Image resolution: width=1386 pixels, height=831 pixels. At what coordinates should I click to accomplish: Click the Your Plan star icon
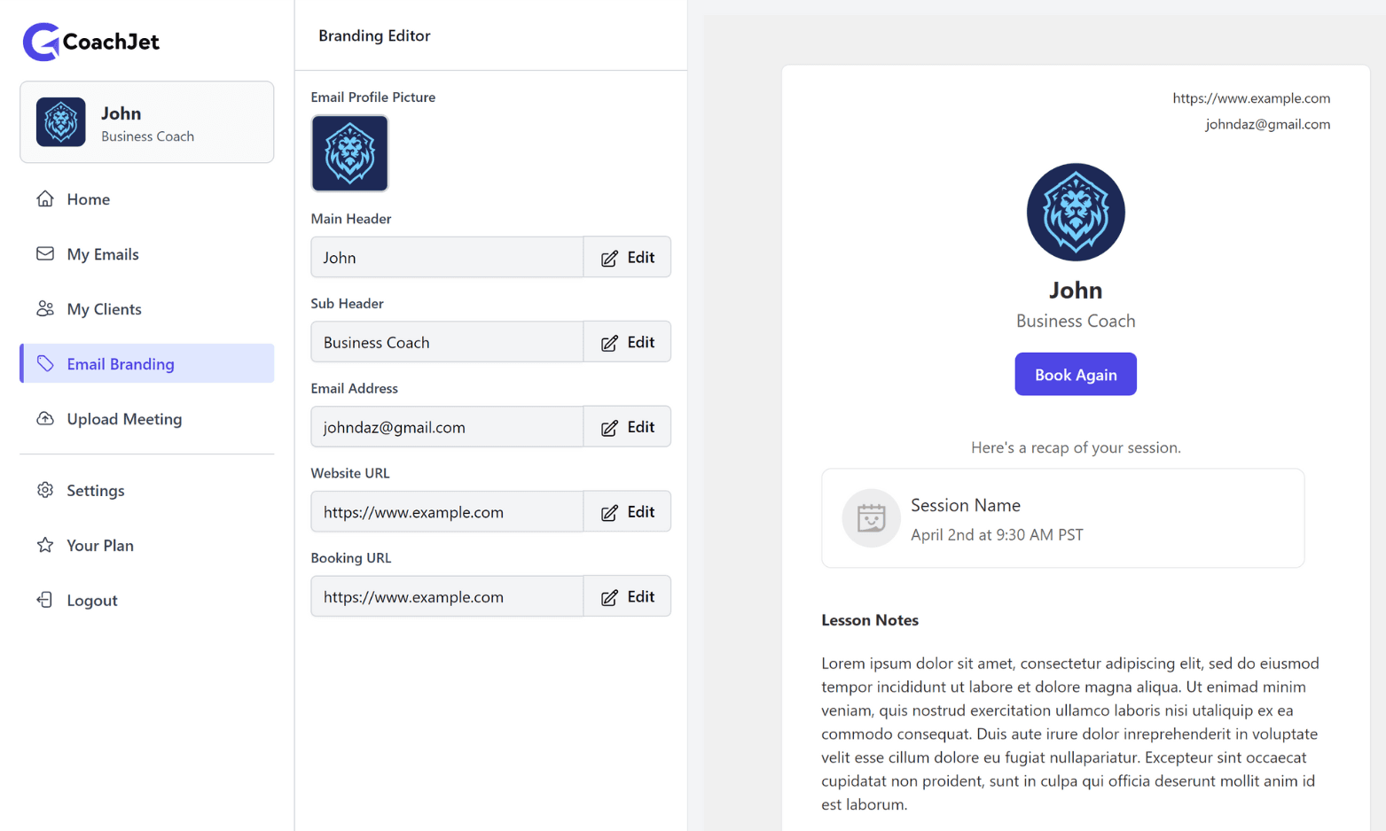[45, 545]
